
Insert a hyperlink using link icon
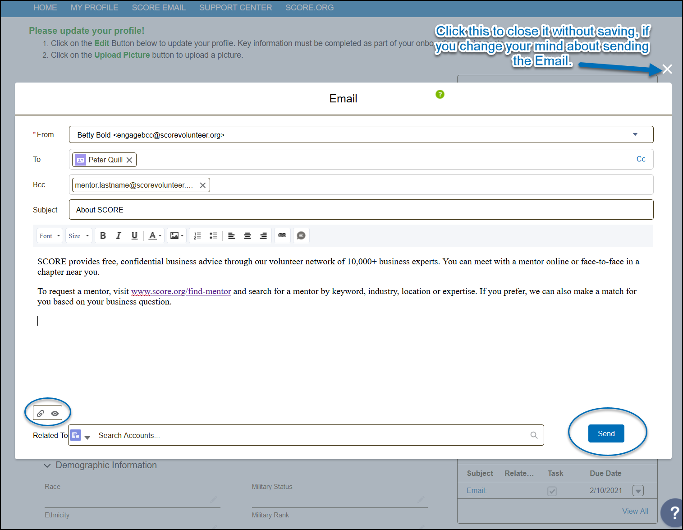coord(282,235)
